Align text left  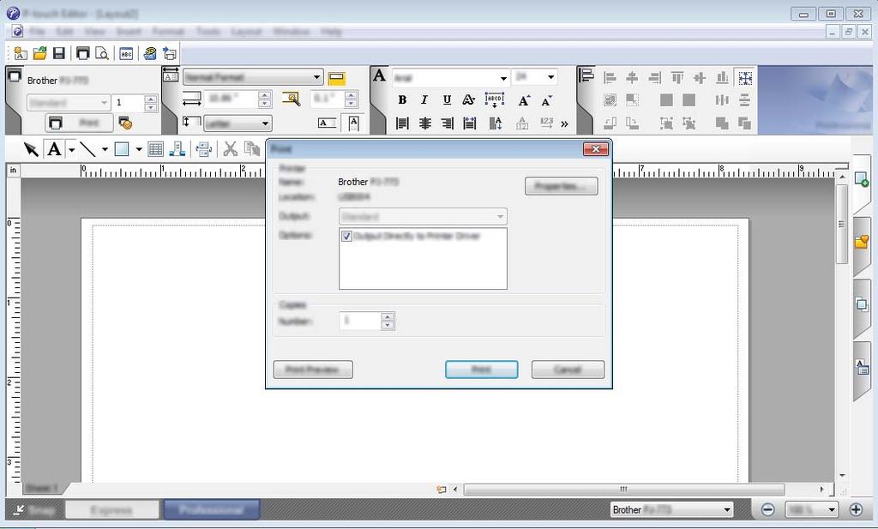click(402, 123)
